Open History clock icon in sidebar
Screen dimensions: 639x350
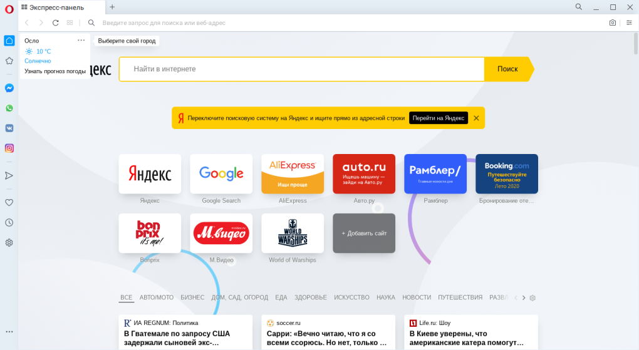click(x=9, y=222)
